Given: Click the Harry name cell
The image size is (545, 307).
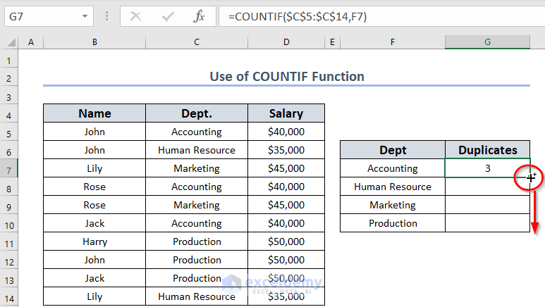Looking at the screenshot, I should click(x=94, y=242).
